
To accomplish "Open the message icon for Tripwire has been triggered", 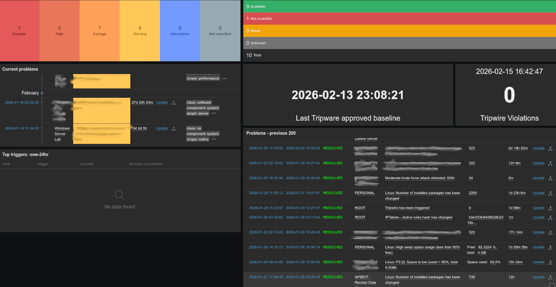I will pos(551,207).
